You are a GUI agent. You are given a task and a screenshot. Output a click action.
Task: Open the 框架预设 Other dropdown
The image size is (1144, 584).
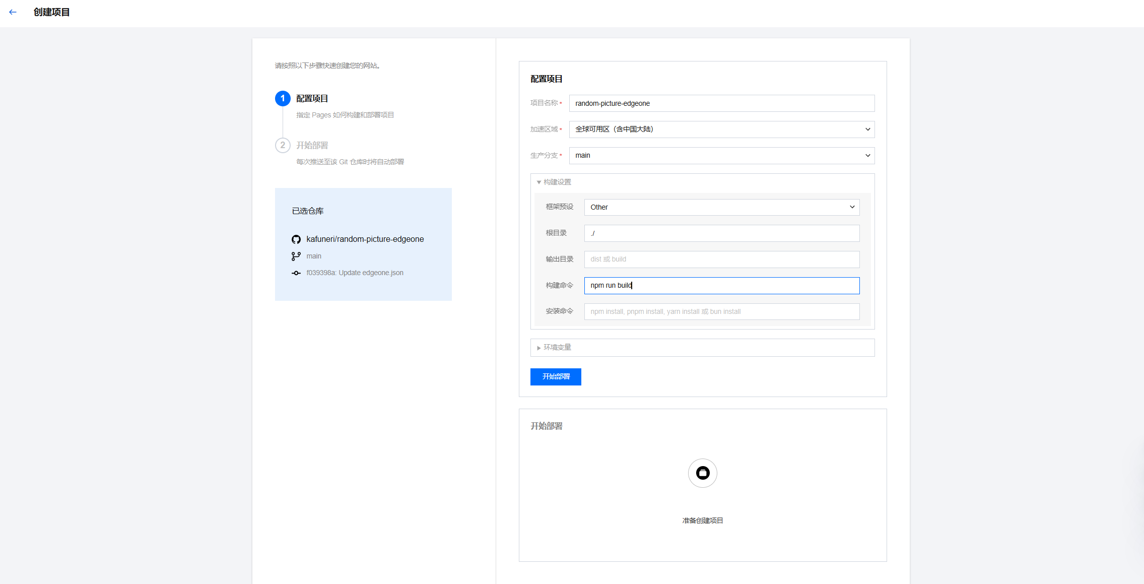[x=721, y=207]
